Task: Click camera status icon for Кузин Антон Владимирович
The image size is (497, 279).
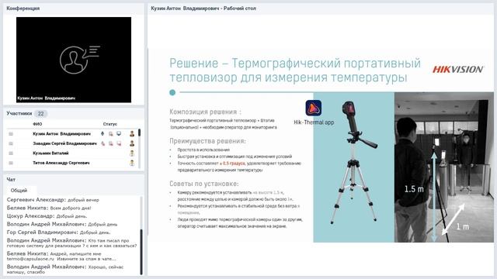Action: click(x=110, y=134)
